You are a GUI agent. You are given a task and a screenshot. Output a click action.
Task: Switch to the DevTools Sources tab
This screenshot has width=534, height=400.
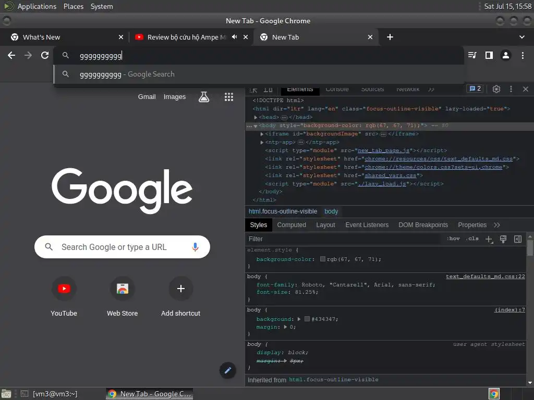point(372,89)
